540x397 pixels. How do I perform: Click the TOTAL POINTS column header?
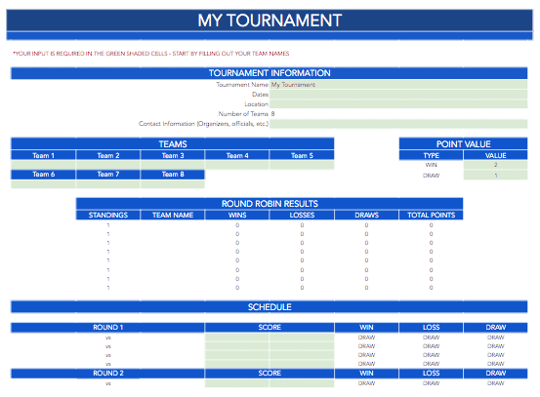click(431, 215)
